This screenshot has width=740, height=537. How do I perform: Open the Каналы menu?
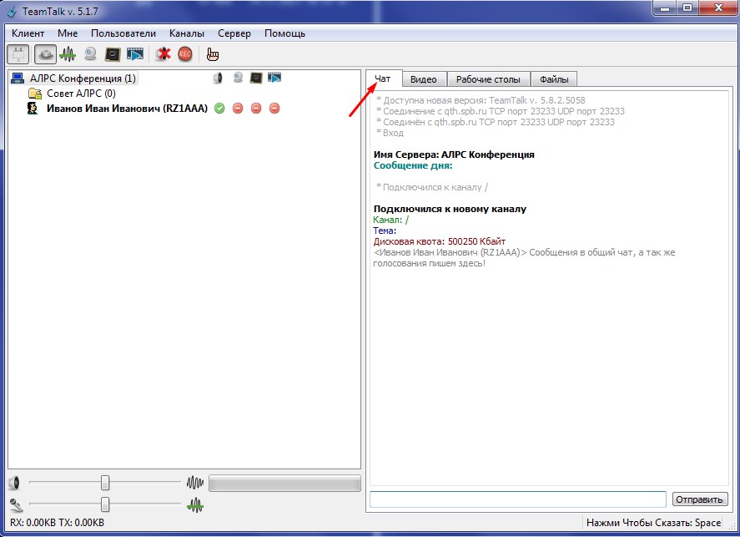click(x=186, y=33)
